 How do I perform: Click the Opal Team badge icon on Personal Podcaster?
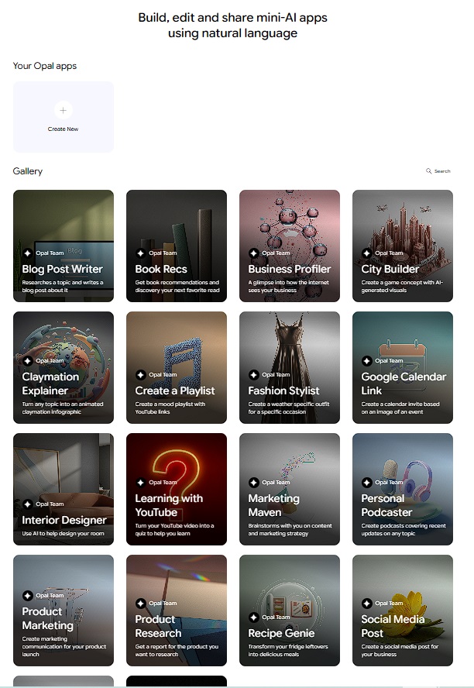tap(366, 483)
